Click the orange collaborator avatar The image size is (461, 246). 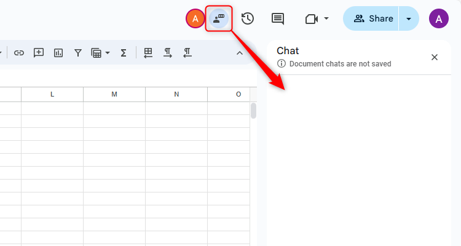tap(195, 18)
